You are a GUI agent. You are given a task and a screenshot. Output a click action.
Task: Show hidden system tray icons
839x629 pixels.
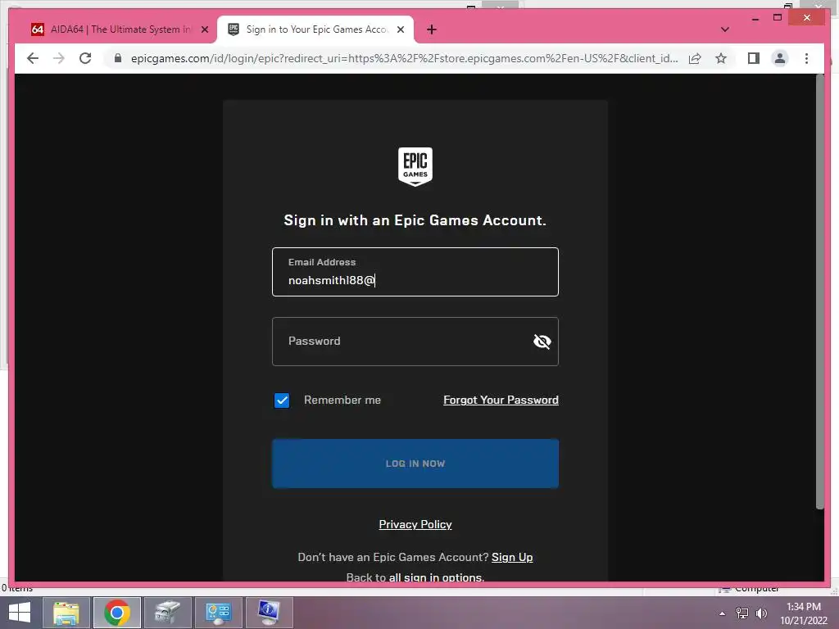pos(723,613)
